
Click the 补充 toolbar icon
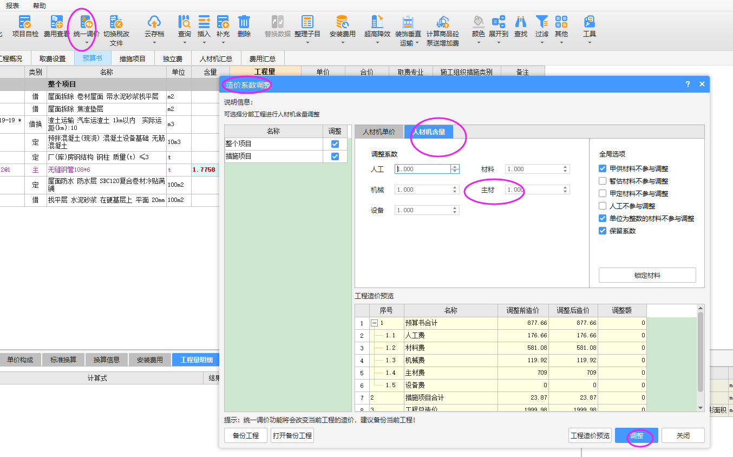coord(223,22)
